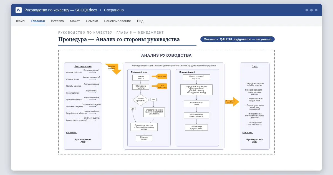Click the Удовлетворённость row
This screenshot has height=175, width=333.
(x=74, y=99)
